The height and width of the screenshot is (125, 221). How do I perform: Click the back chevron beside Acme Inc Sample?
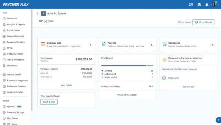pyautogui.click(x=37, y=13)
